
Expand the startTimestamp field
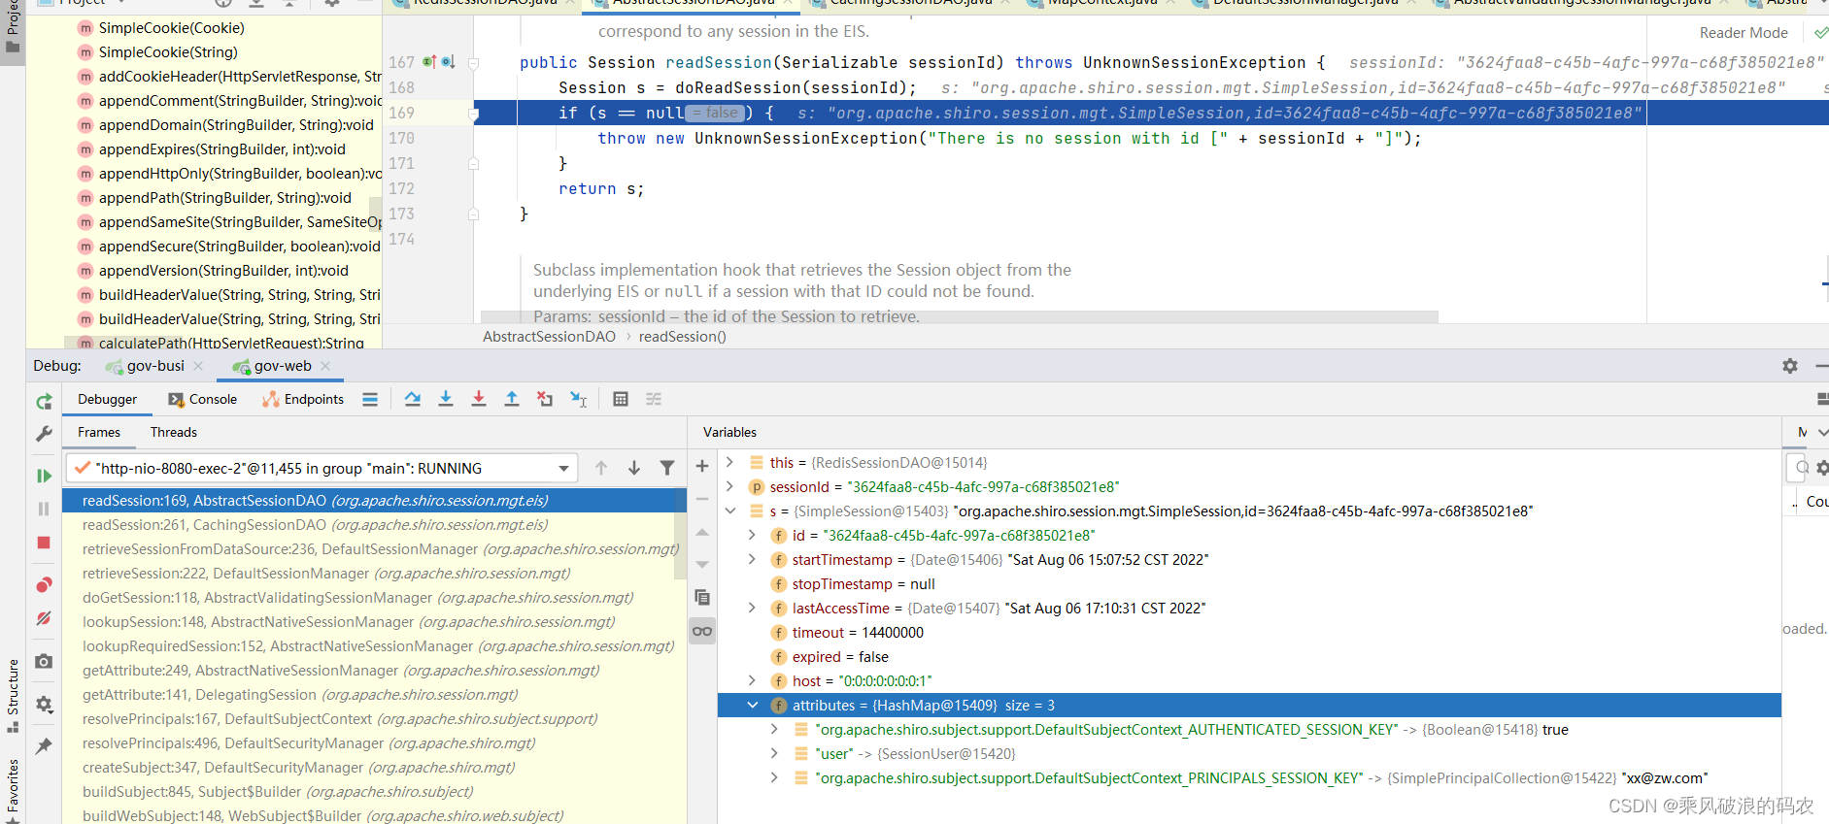pos(752,559)
